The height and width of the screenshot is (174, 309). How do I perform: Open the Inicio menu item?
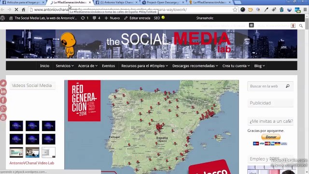click(44, 66)
